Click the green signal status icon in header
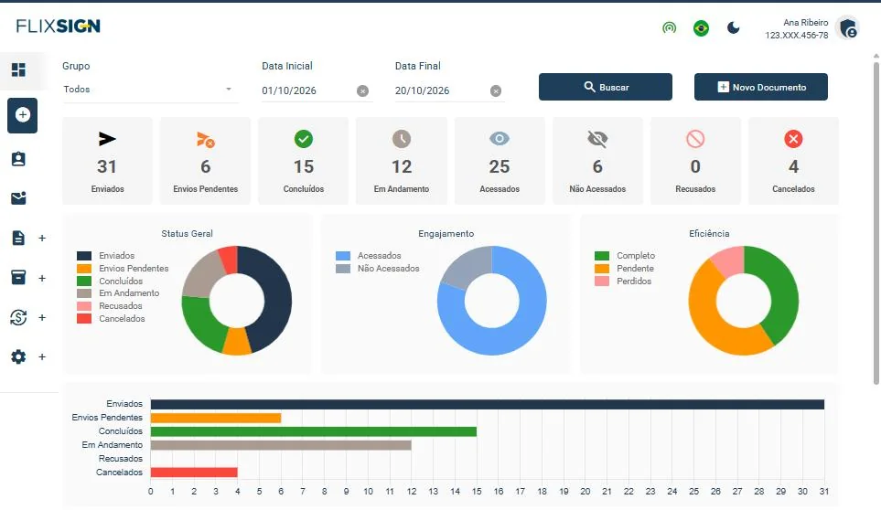The width and height of the screenshot is (881, 510). point(669,27)
